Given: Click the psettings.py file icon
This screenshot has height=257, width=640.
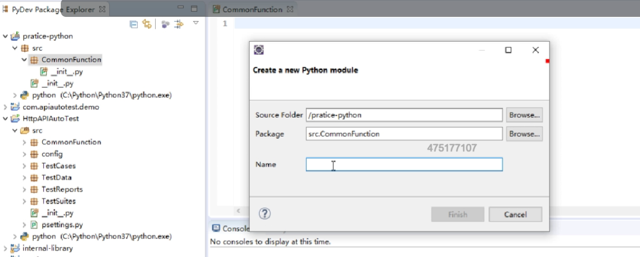Looking at the screenshot, I should click(34, 225).
